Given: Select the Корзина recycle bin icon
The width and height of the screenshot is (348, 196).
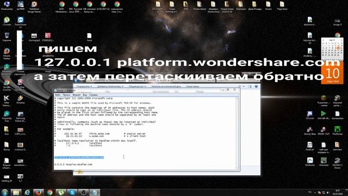Looking at the screenshot, I should [x=7, y=37].
